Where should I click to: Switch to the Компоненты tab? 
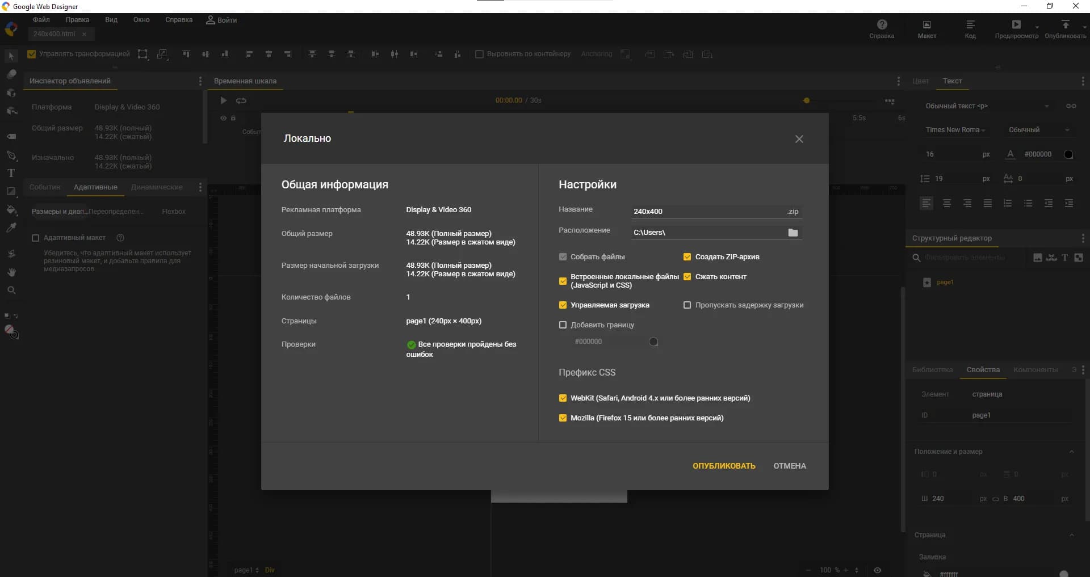click(x=1035, y=370)
